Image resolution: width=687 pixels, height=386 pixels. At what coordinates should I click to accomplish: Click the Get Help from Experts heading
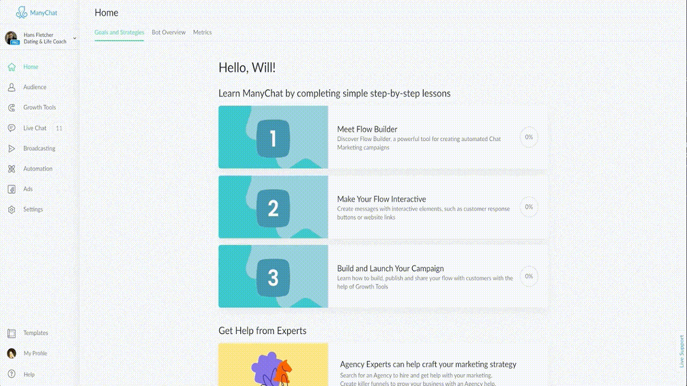[x=262, y=331]
